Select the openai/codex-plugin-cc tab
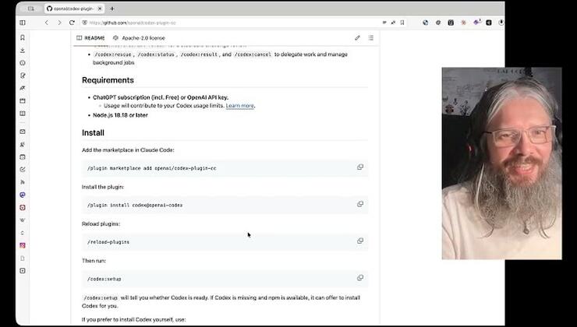This screenshot has height=327, width=577. coord(73,9)
